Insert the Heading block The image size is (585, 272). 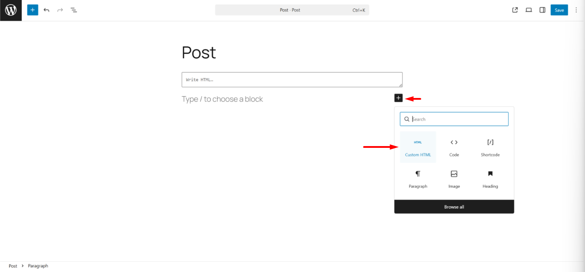click(490, 179)
